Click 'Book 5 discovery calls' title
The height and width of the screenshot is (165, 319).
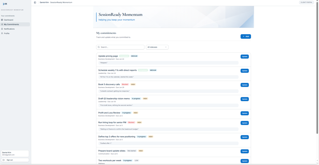pos(109,84)
